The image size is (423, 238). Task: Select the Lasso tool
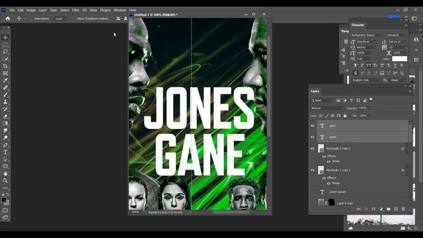click(5, 52)
